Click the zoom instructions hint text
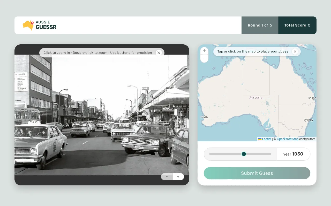The height and width of the screenshot is (206, 331). tap(98, 53)
